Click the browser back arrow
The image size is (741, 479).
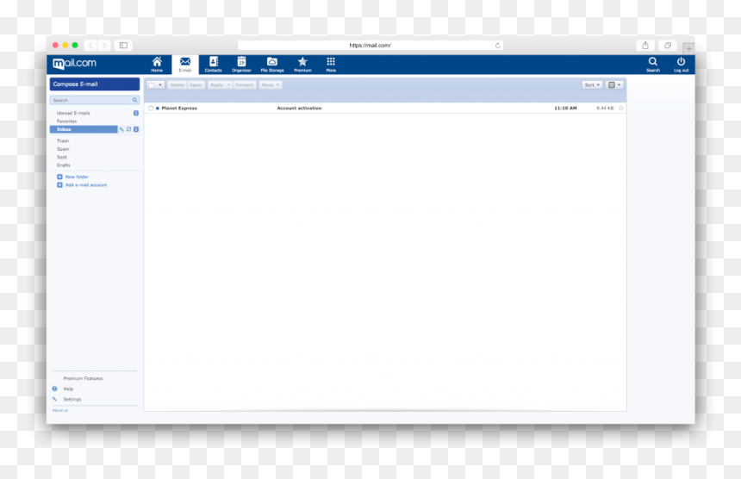point(90,46)
